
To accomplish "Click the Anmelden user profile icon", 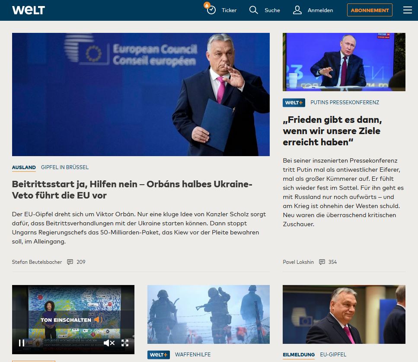I will coord(297,10).
